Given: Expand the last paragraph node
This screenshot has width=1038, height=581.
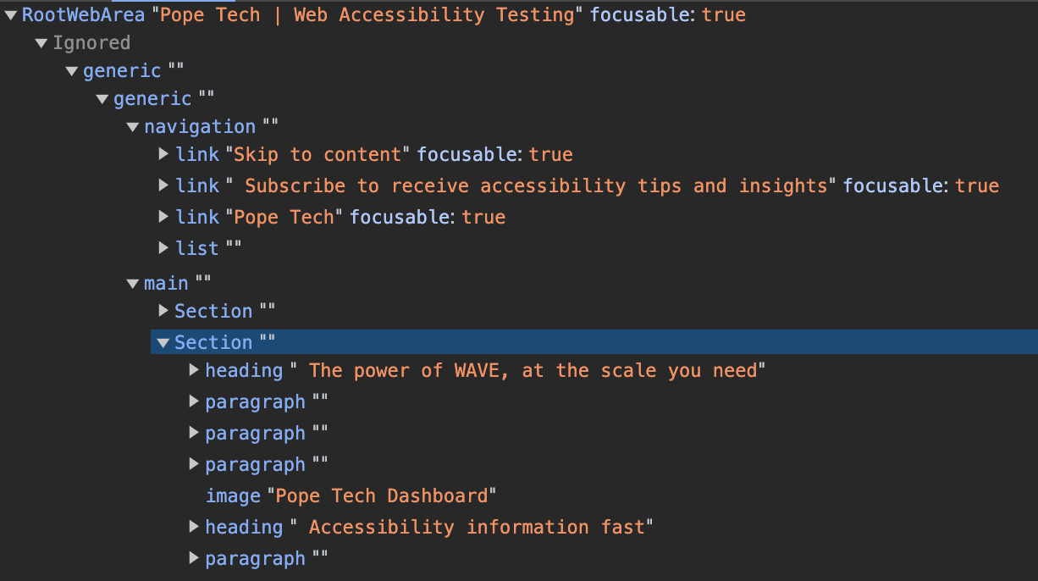Looking at the screenshot, I should click(194, 557).
